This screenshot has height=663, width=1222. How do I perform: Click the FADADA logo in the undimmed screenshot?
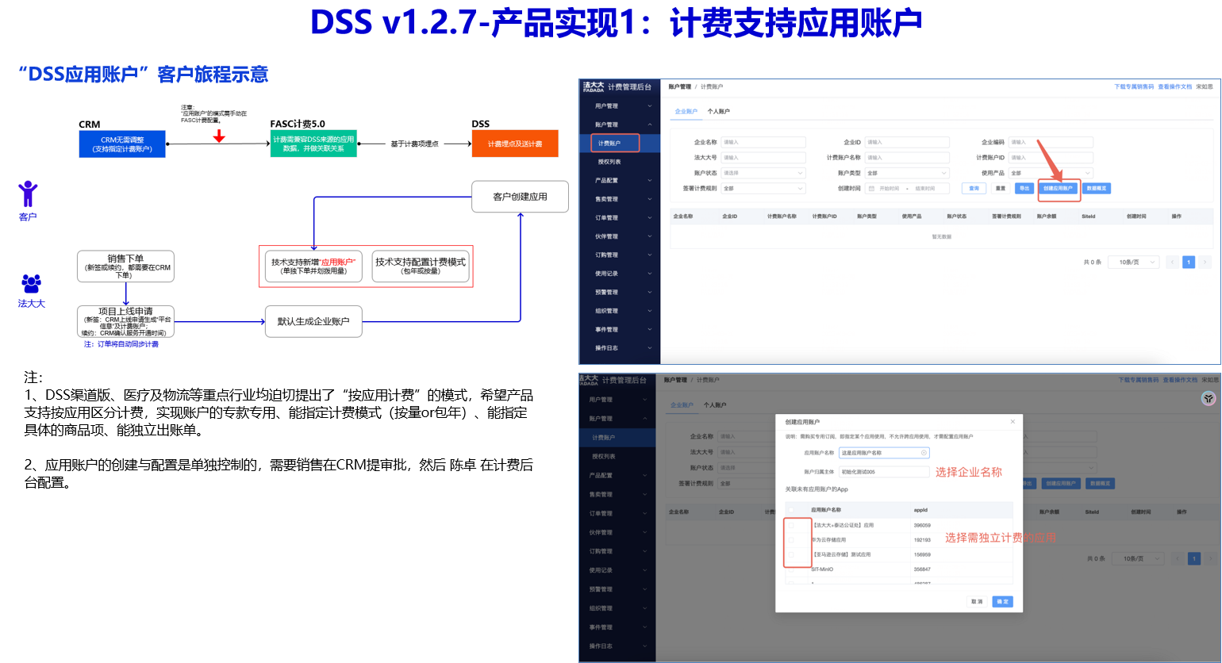(x=594, y=86)
